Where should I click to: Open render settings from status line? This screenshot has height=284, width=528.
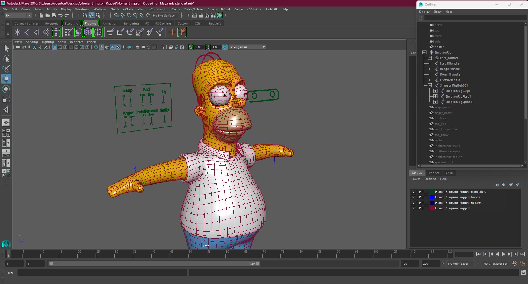[x=213, y=15]
